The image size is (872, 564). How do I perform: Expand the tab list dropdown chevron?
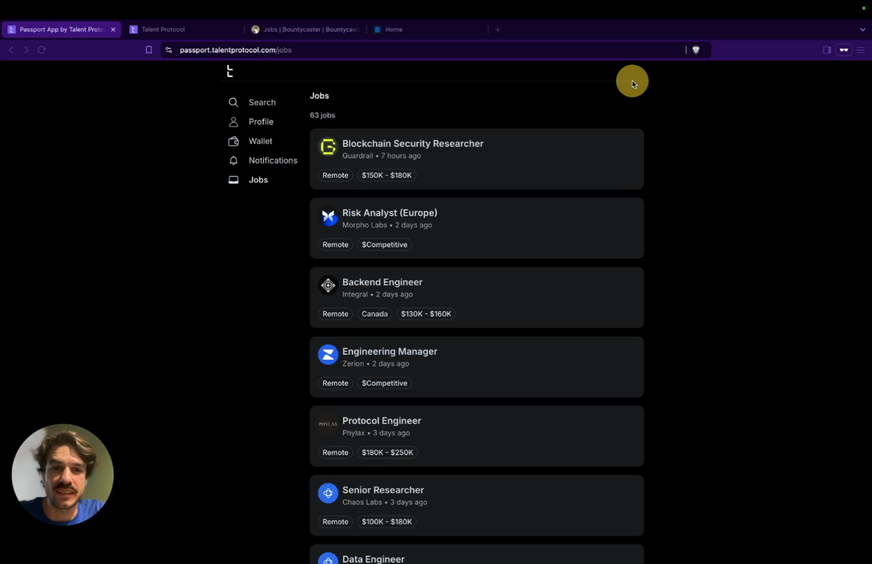pos(863,30)
